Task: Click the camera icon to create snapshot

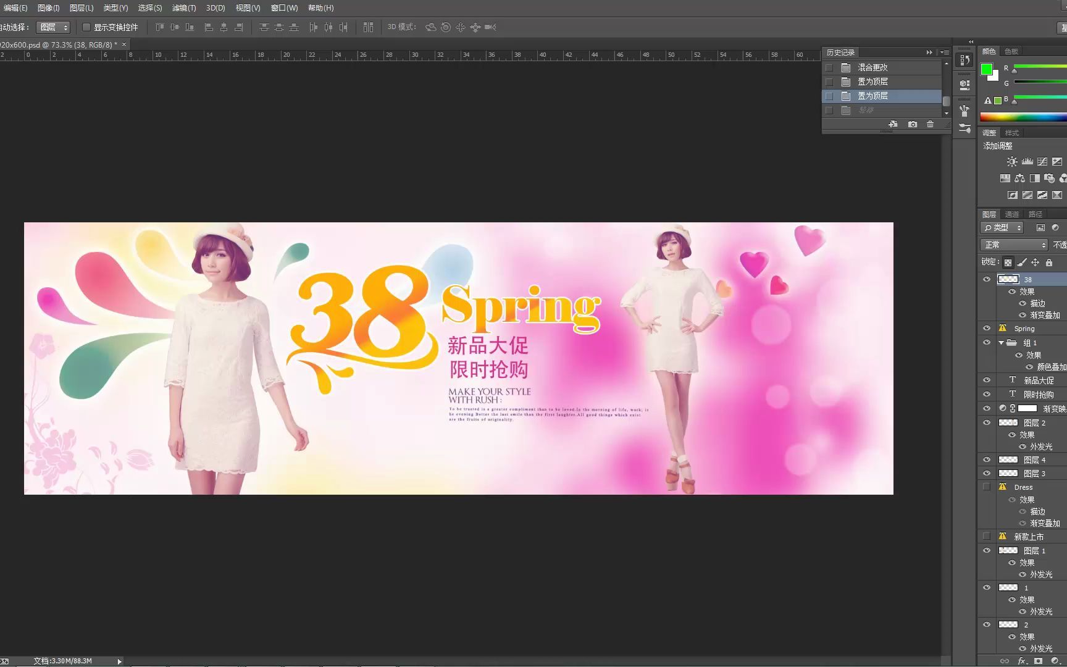Action: click(913, 124)
